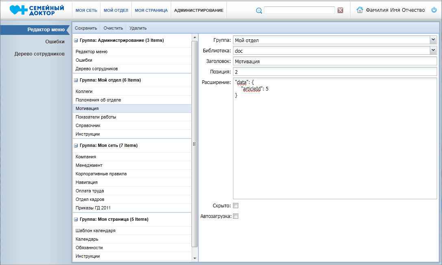Select Редактор меню row in the list
442x265 pixels.
click(x=132, y=52)
